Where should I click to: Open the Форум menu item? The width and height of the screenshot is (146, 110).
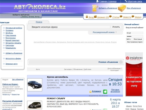coord(138,17)
